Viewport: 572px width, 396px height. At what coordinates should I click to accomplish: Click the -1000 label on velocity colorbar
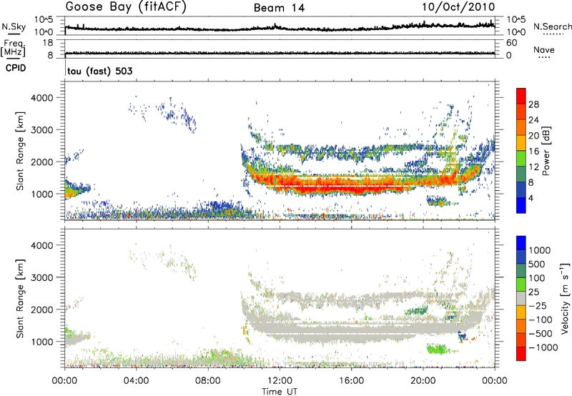pos(543,347)
